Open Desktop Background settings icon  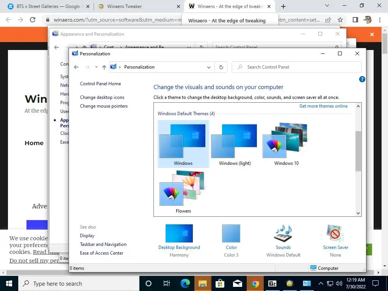(179, 233)
